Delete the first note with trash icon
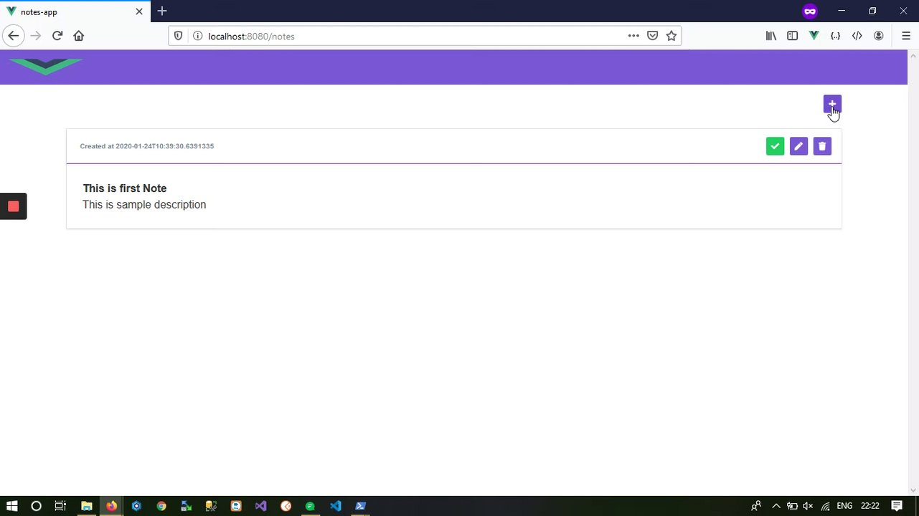 click(x=822, y=146)
